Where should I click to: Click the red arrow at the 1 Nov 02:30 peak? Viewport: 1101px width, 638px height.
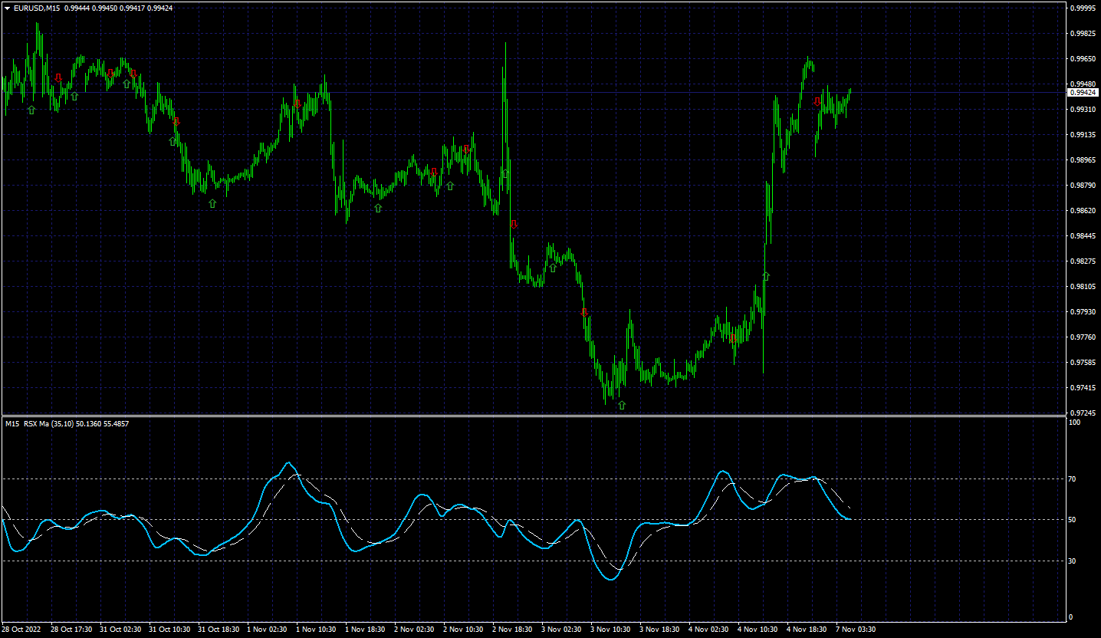pyautogui.click(x=297, y=103)
